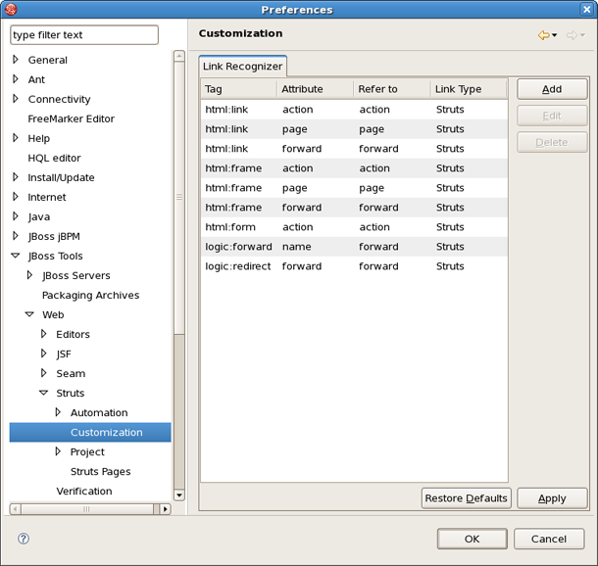Collapse the Struts tree node
Screen dimensions: 598x566
tap(43, 393)
